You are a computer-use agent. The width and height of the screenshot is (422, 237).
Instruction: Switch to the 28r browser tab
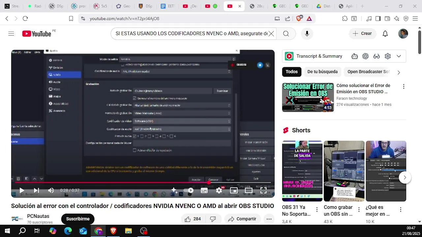pyautogui.click(x=256, y=6)
